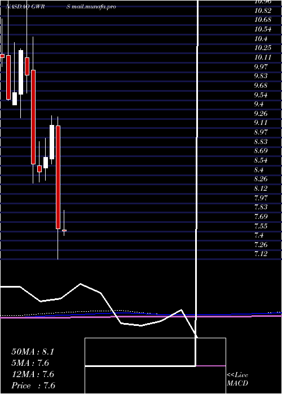Viewport: 282px width, 394px height.
Task: Click the 5MA : 7.6 readout
Action: point(30,363)
